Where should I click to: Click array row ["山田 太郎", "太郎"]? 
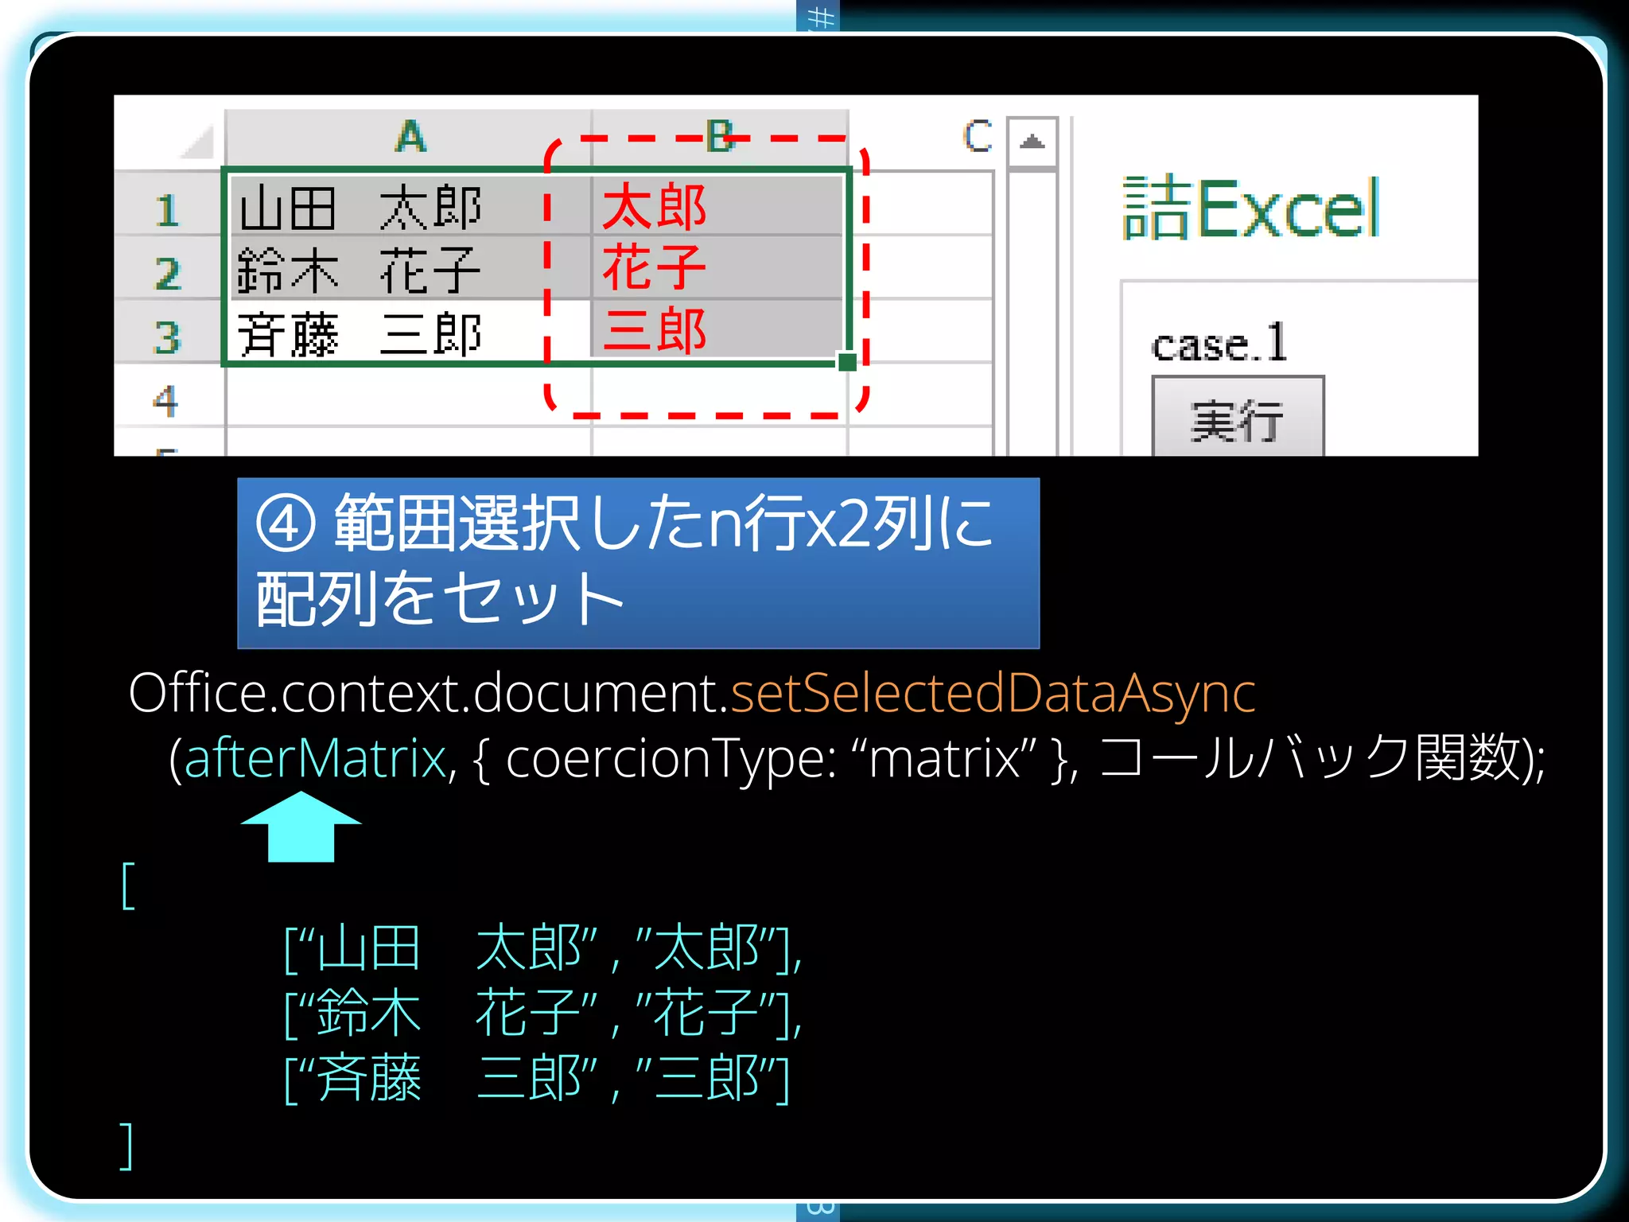(x=543, y=948)
